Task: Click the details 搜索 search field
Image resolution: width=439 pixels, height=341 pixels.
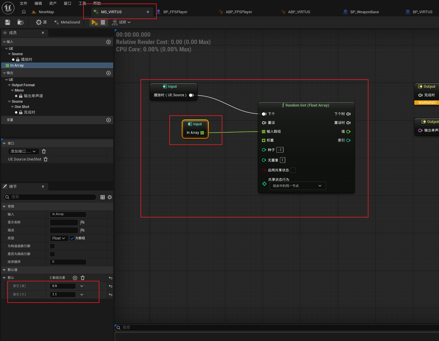Action: (x=50, y=197)
